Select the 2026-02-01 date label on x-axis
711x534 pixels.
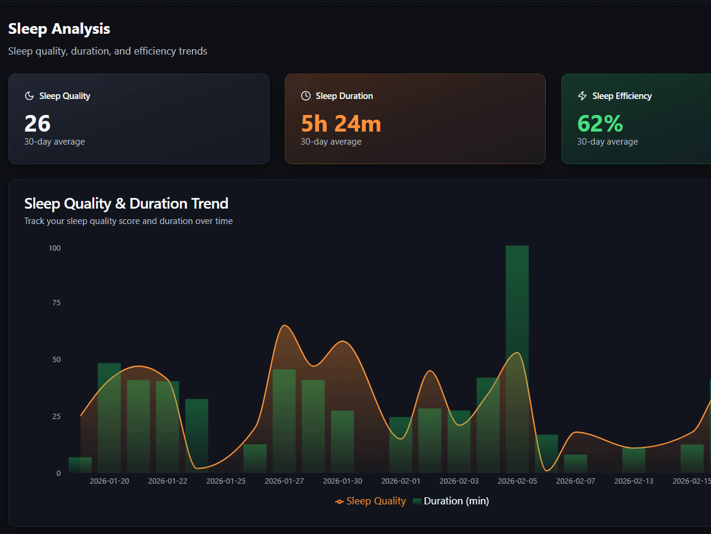400,481
